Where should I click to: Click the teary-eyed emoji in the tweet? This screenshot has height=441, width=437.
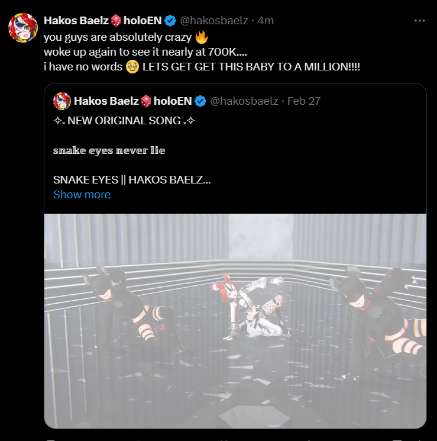[132, 66]
